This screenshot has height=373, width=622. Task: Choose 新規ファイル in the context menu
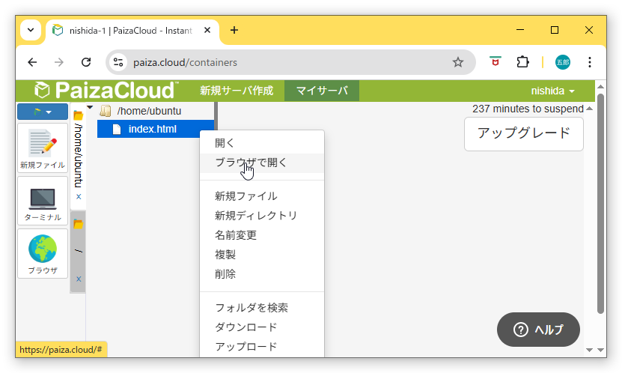tap(262, 196)
